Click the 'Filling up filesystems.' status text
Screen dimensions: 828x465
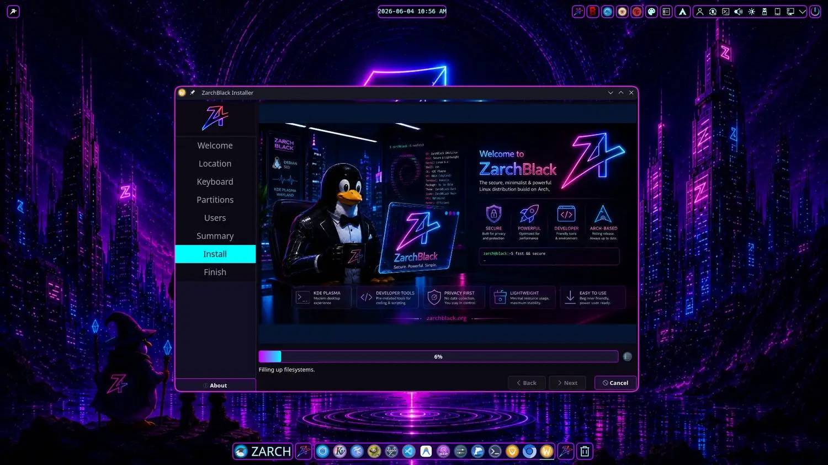pyautogui.click(x=286, y=370)
